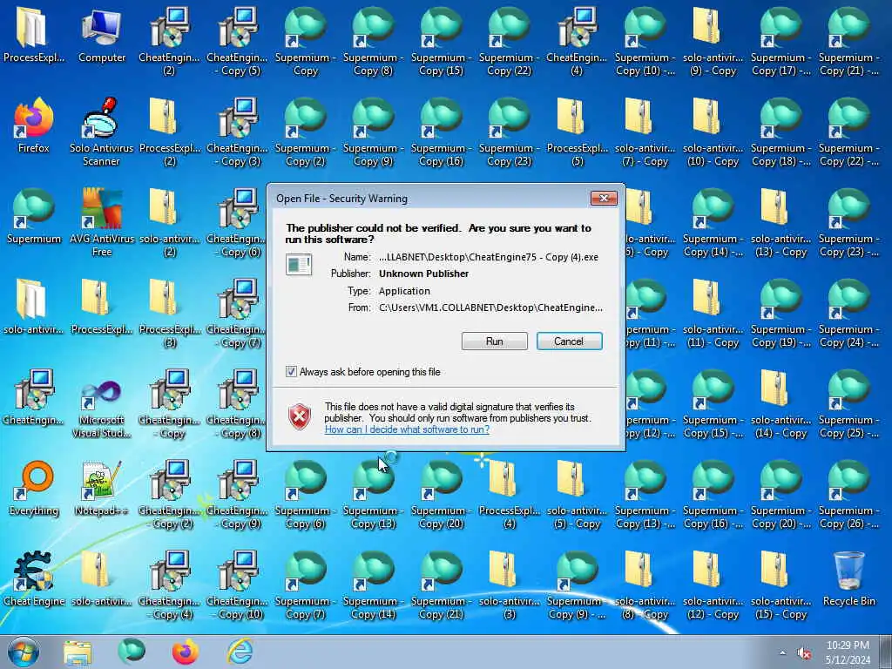The width and height of the screenshot is (892, 669).
Task: Open How can I decide what software to run link
Action: pyautogui.click(x=407, y=429)
